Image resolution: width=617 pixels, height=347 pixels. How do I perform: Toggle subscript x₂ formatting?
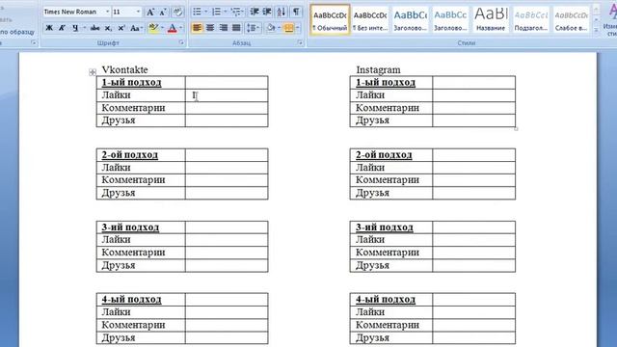[x=108, y=28]
